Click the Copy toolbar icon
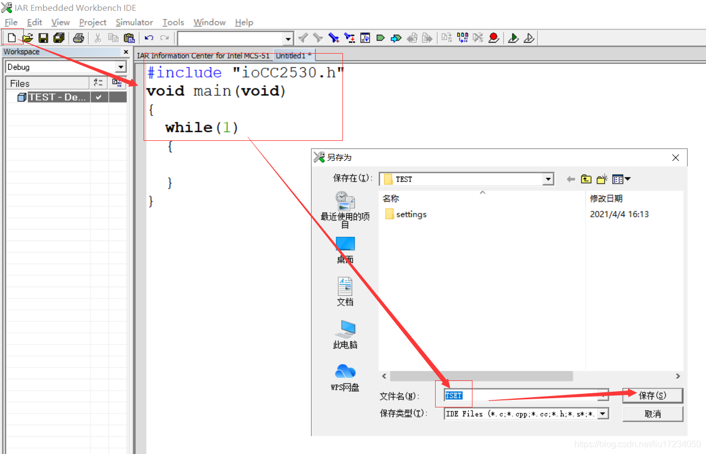 [x=113, y=38]
